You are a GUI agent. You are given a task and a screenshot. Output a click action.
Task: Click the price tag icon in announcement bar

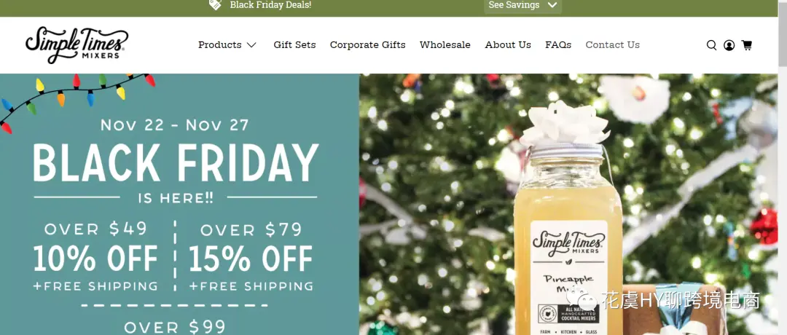[215, 5]
